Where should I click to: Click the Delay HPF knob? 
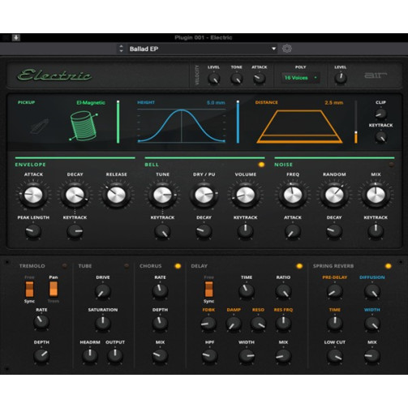[209, 355]
